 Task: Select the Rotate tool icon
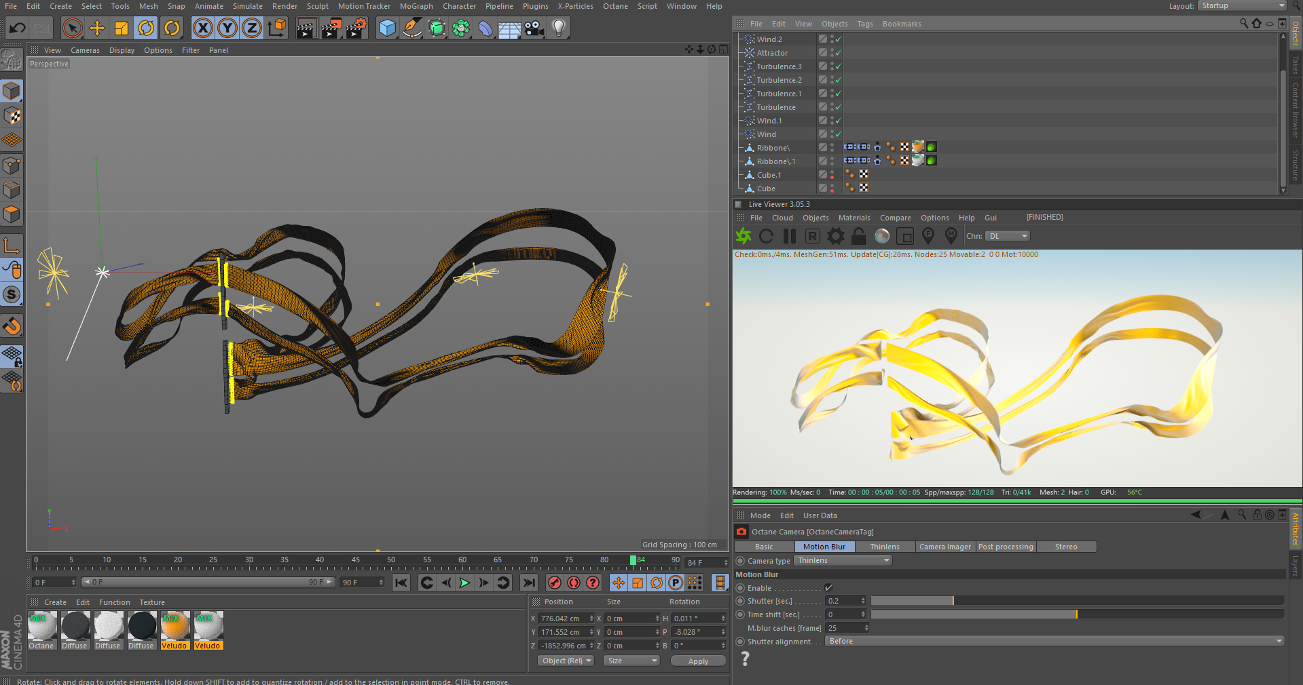pos(146,28)
